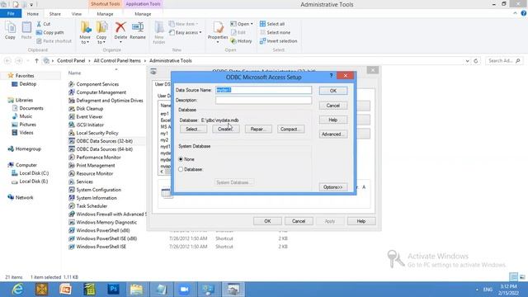Select ODBC Data Sources (64-bit) item
This screenshot has height=297, width=528.
(101, 149)
